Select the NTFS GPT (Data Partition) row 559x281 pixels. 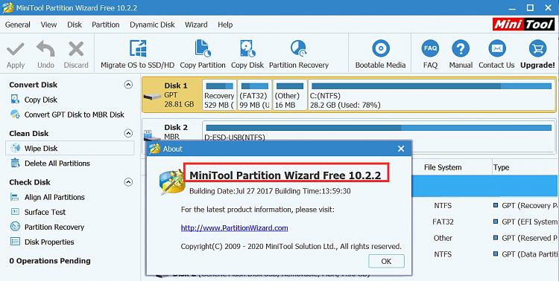tap(485, 254)
